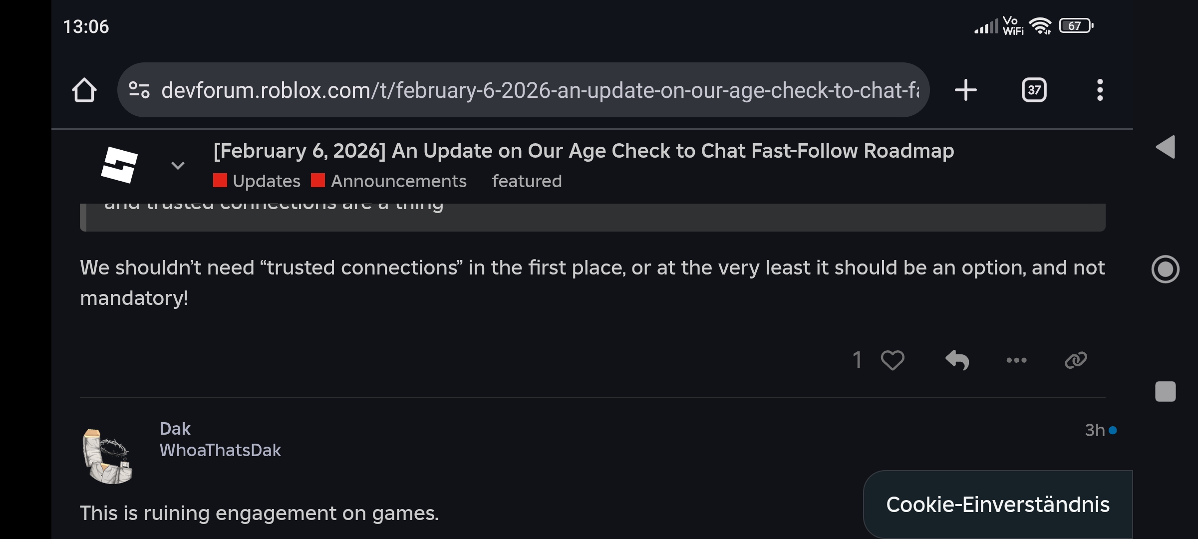The image size is (1198, 539).
Task: Show more post actions ellipsis
Action: (x=1016, y=360)
